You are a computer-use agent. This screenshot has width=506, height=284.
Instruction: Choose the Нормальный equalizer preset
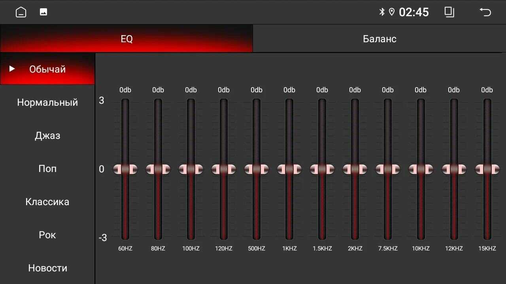[47, 103]
